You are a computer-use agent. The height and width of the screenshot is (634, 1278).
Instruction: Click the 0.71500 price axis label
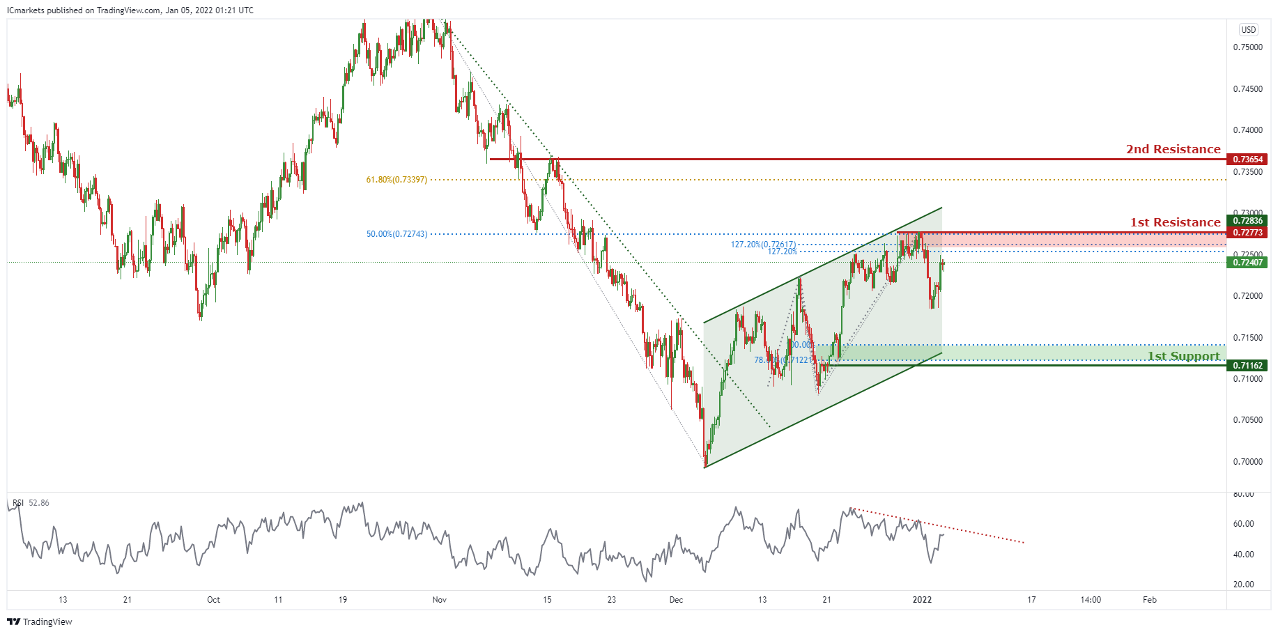click(x=1247, y=338)
